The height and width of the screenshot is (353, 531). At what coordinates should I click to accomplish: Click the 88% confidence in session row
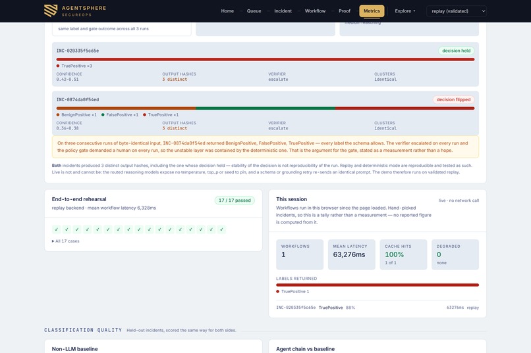coord(350,308)
